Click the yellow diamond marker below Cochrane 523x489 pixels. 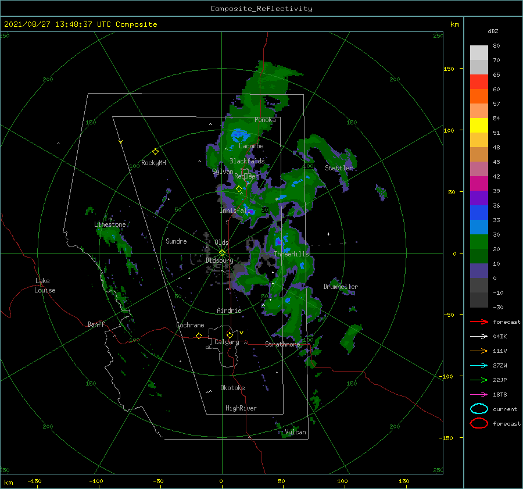(x=199, y=335)
